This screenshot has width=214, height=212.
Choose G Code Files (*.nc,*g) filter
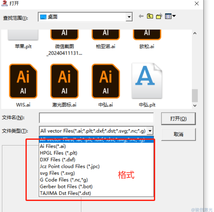(96, 180)
